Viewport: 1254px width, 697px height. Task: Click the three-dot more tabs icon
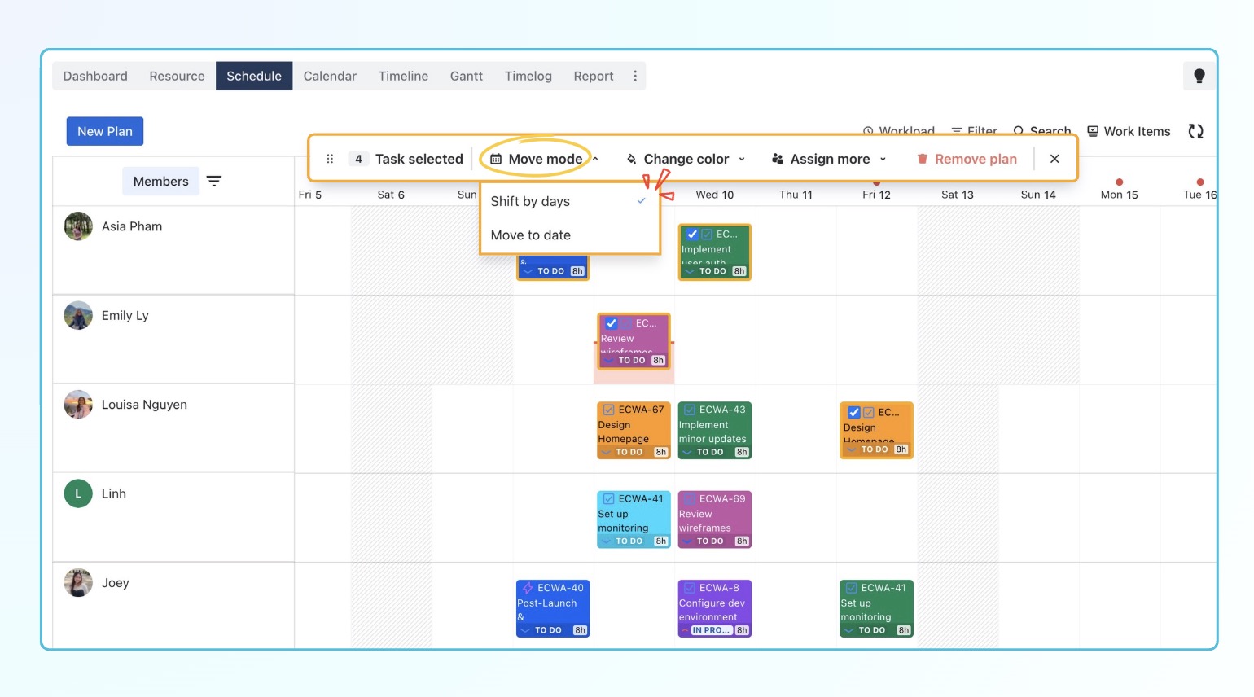[635, 76]
